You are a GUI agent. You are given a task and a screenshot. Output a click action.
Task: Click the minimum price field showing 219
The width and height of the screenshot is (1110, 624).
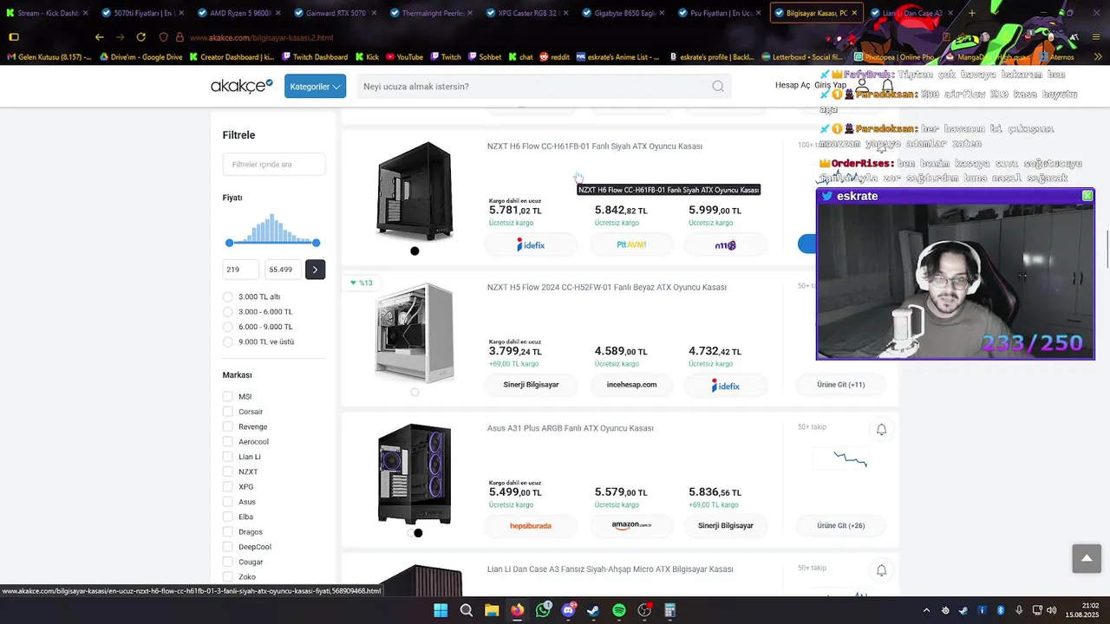[241, 270]
